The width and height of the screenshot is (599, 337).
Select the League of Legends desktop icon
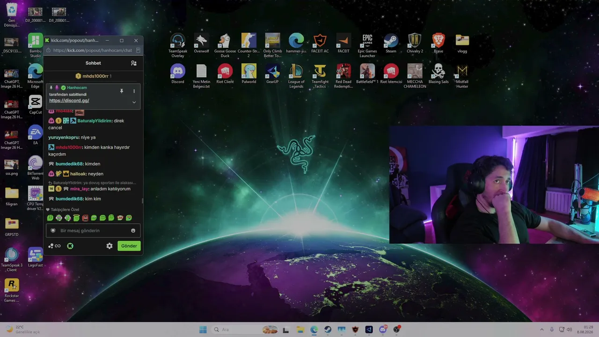pyautogui.click(x=296, y=76)
